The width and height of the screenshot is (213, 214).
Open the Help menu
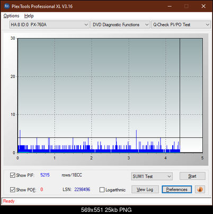coord(29,16)
